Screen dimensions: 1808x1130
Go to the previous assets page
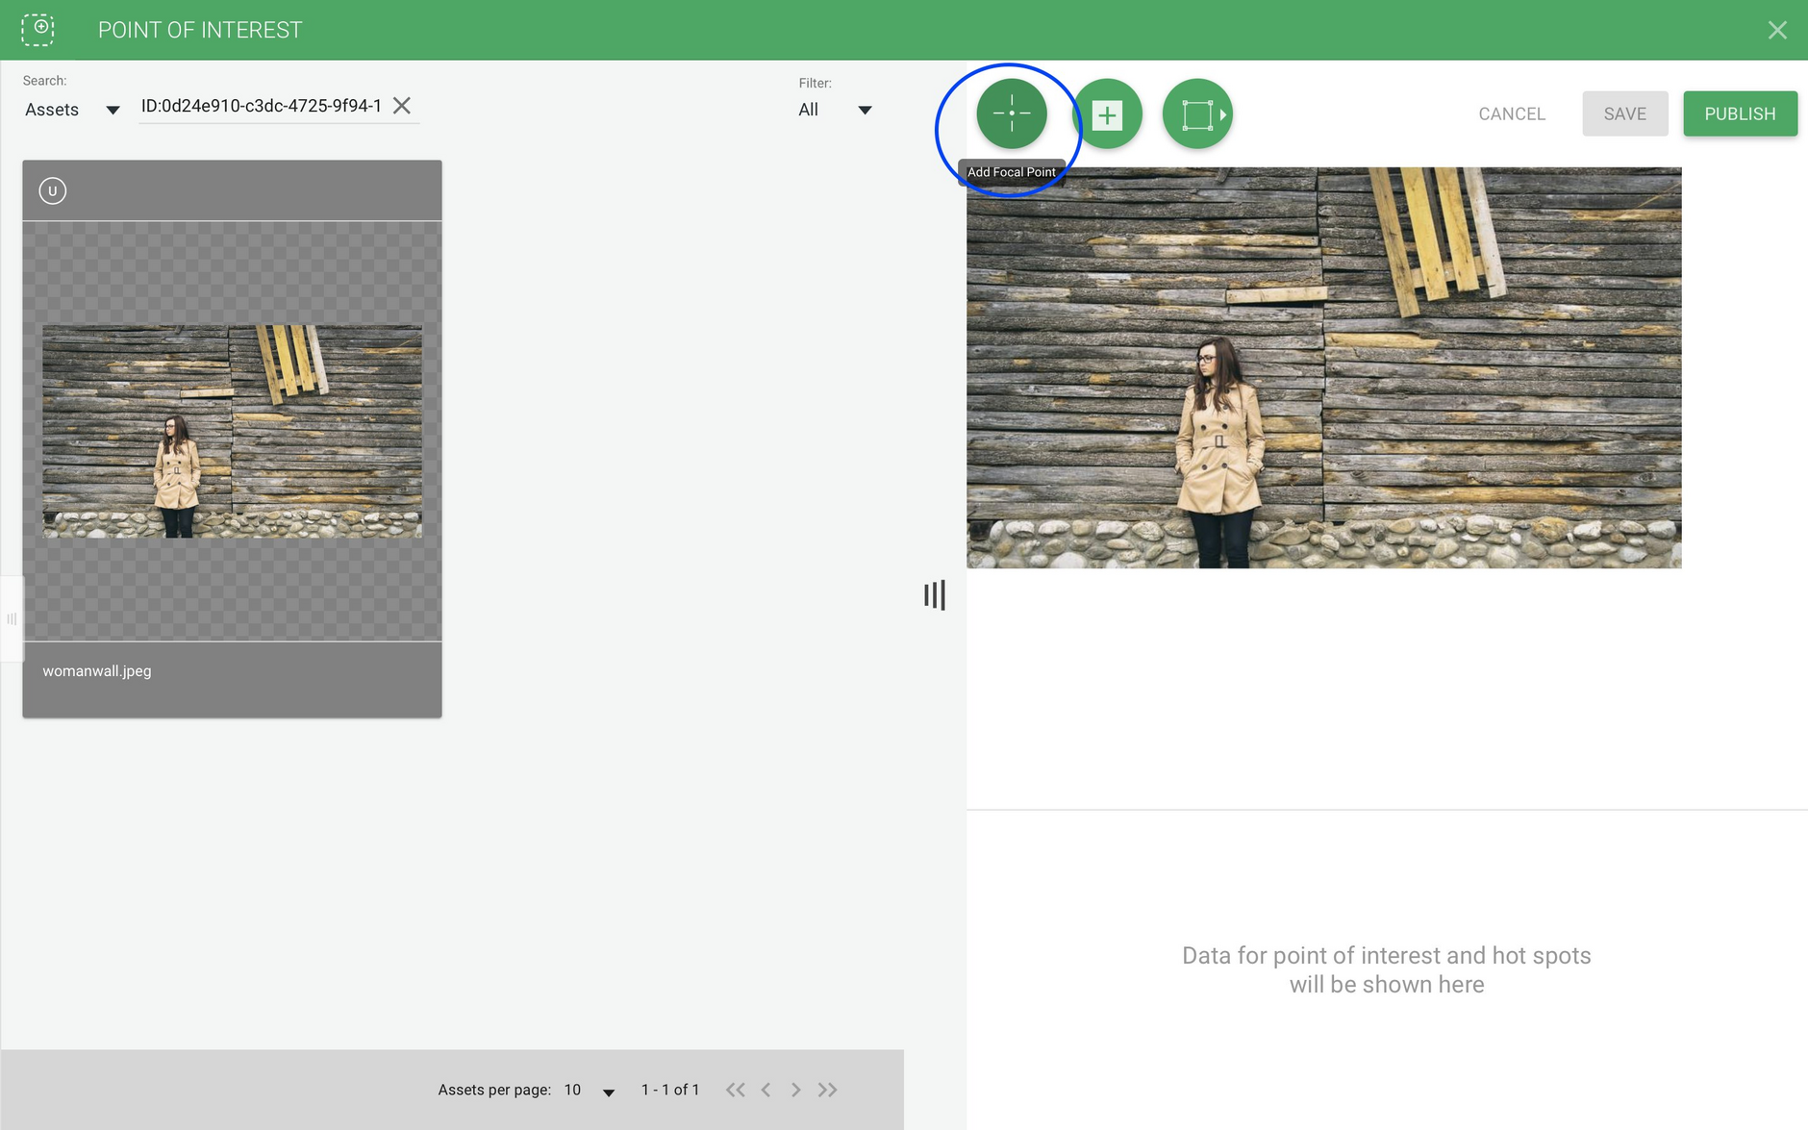tap(766, 1090)
